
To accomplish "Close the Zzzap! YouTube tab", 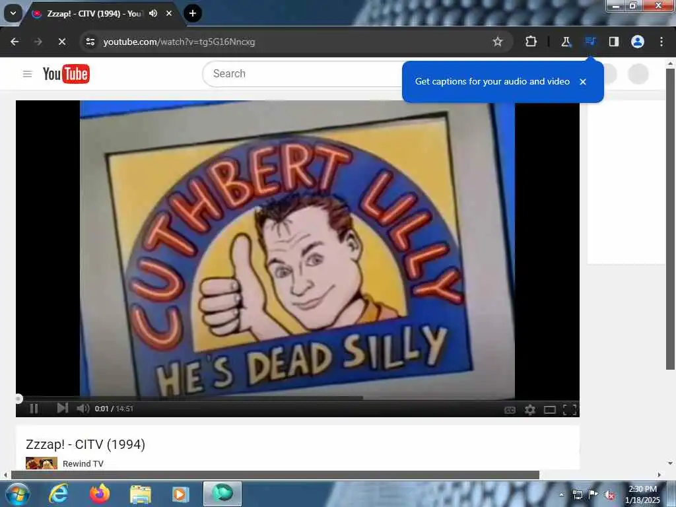I will tap(169, 13).
